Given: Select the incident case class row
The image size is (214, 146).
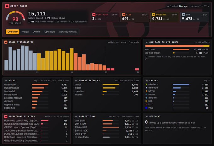Looking at the screenshot, I should point(106,95).
